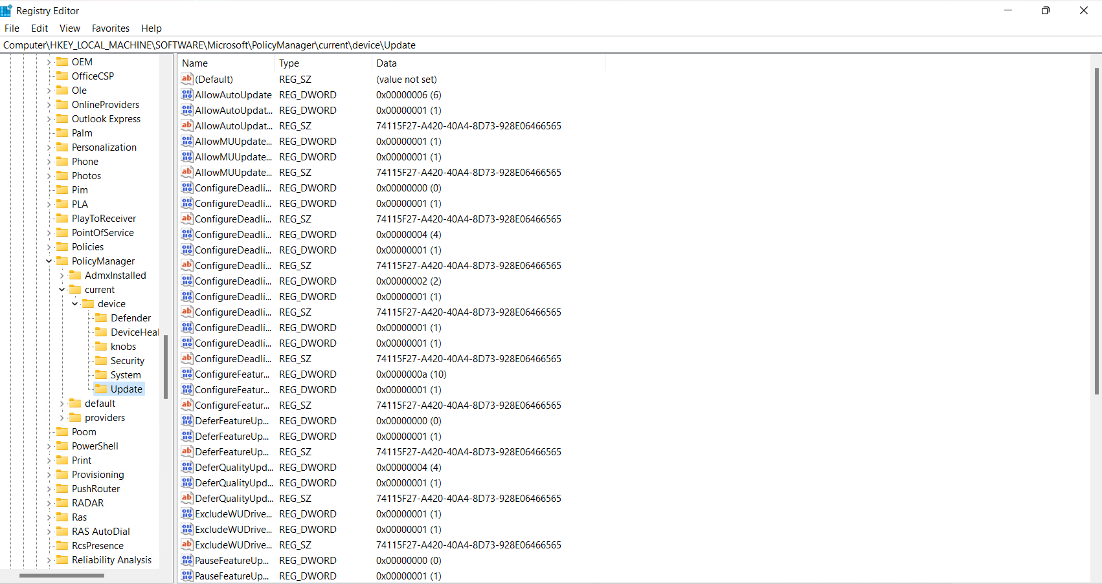Select the PointOfService key
The width and height of the screenshot is (1102, 584).
click(x=103, y=233)
